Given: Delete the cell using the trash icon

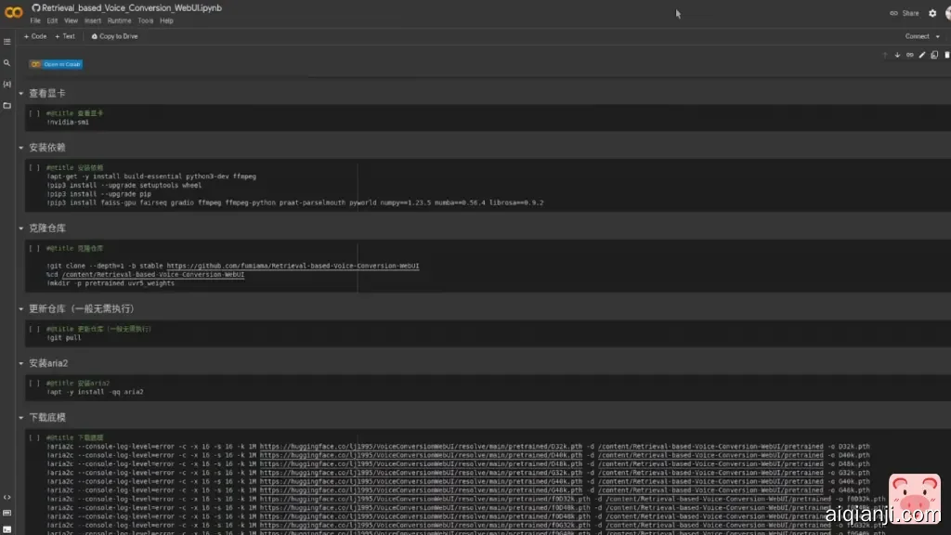Looking at the screenshot, I should pos(945,55).
